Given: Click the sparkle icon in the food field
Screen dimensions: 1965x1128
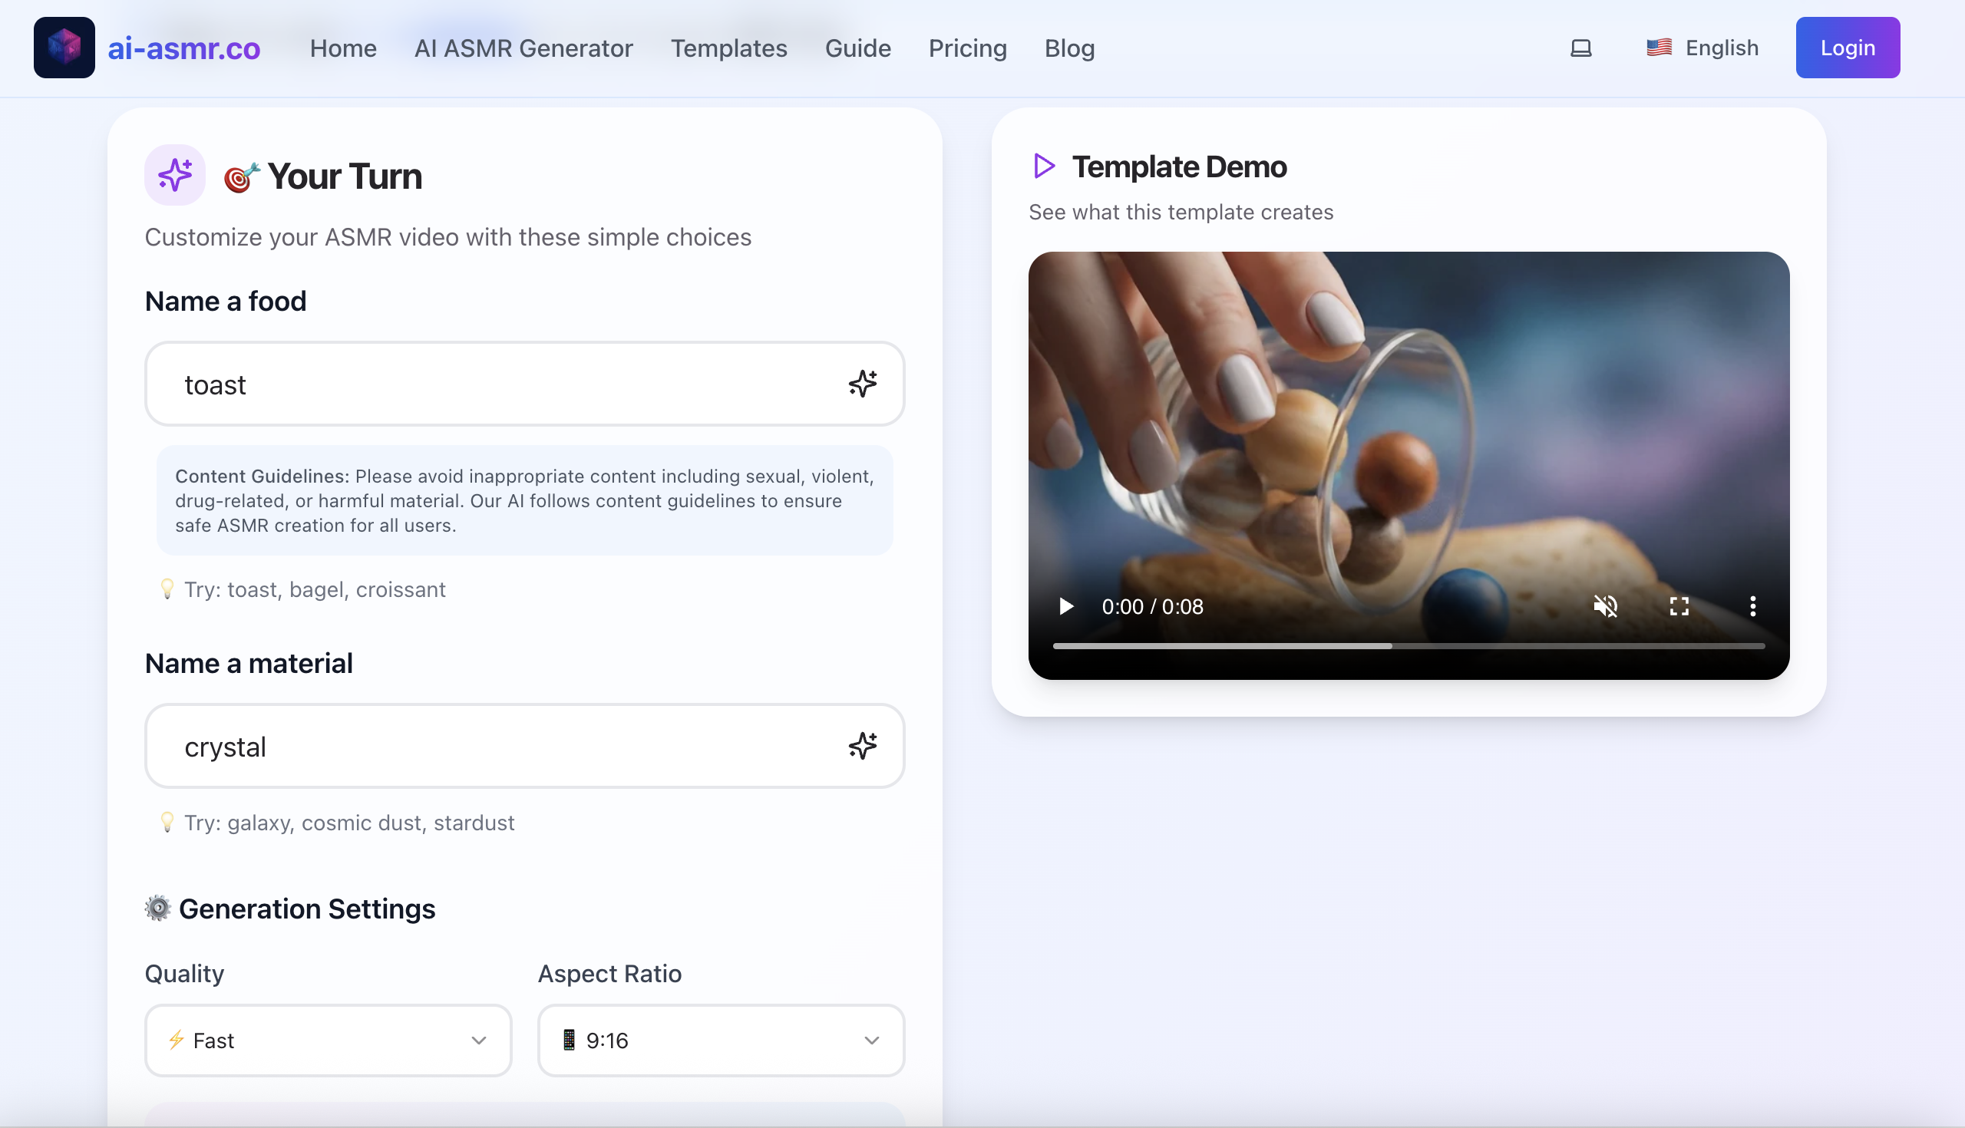Looking at the screenshot, I should pos(863,384).
